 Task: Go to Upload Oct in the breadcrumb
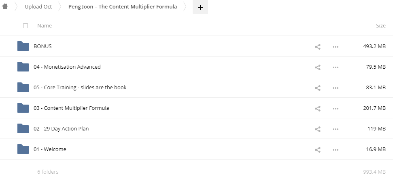(38, 7)
